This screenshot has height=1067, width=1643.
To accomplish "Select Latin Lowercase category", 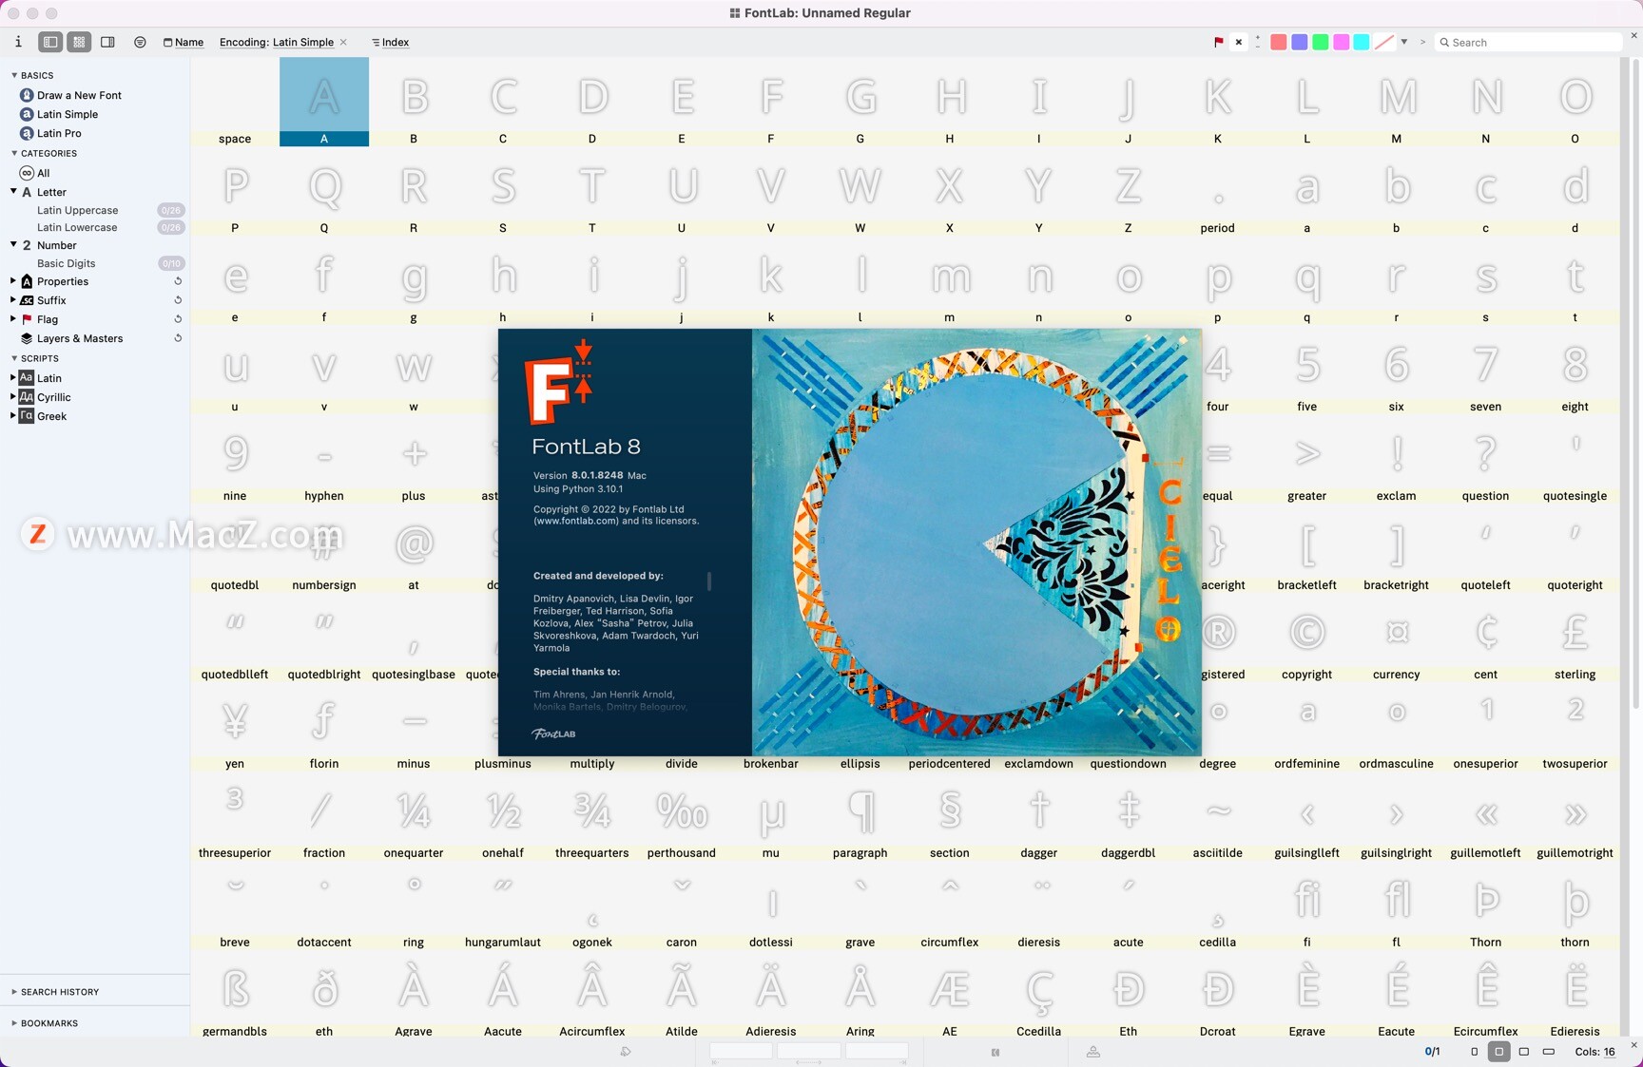I will point(77,227).
